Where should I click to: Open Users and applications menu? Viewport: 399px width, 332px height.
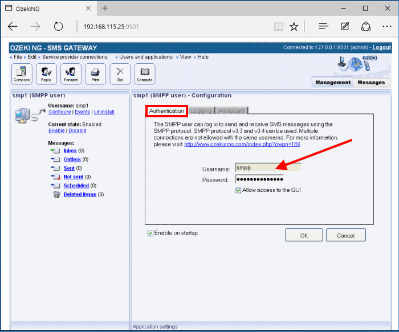coord(146,57)
